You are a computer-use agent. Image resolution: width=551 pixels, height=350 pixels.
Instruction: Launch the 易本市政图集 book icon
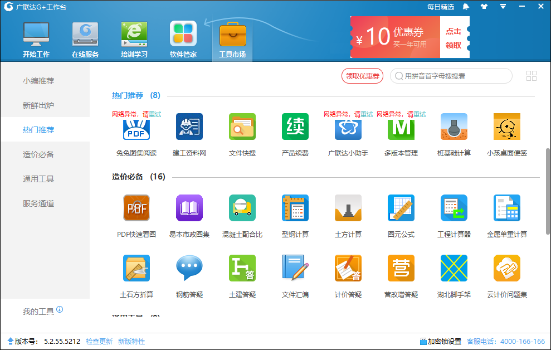pos(189,208)
